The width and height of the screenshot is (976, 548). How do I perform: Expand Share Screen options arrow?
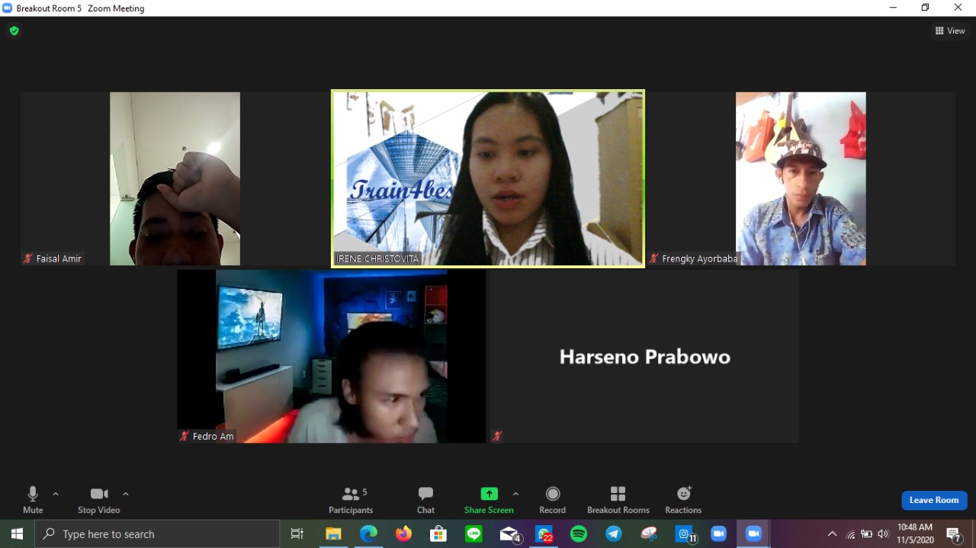pyautogui.click(x=515, y=494)
